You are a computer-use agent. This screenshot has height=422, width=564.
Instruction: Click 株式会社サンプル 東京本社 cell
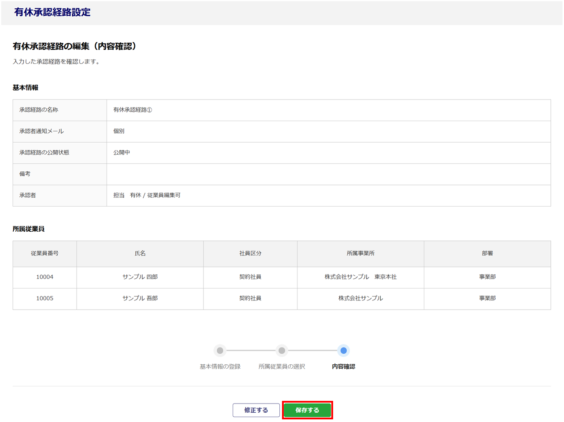[360, 277]
